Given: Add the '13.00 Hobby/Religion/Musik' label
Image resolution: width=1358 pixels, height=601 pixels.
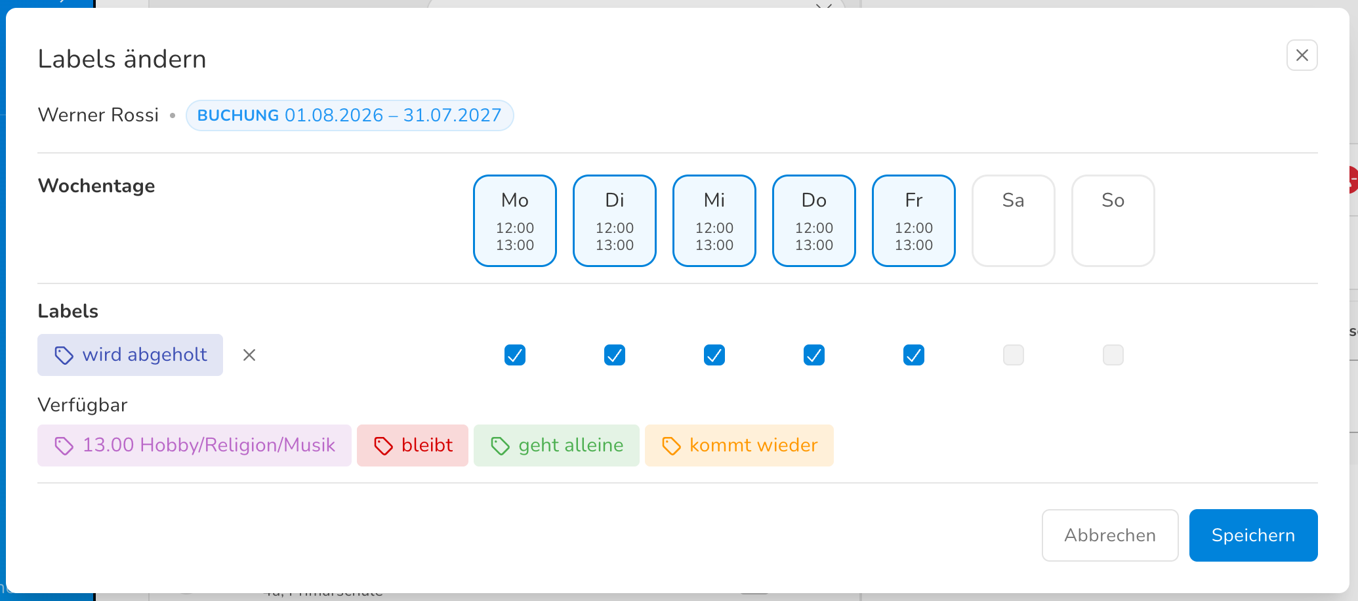Looking at the screenshot, I should pyautogui.click(x=194, y=446).
